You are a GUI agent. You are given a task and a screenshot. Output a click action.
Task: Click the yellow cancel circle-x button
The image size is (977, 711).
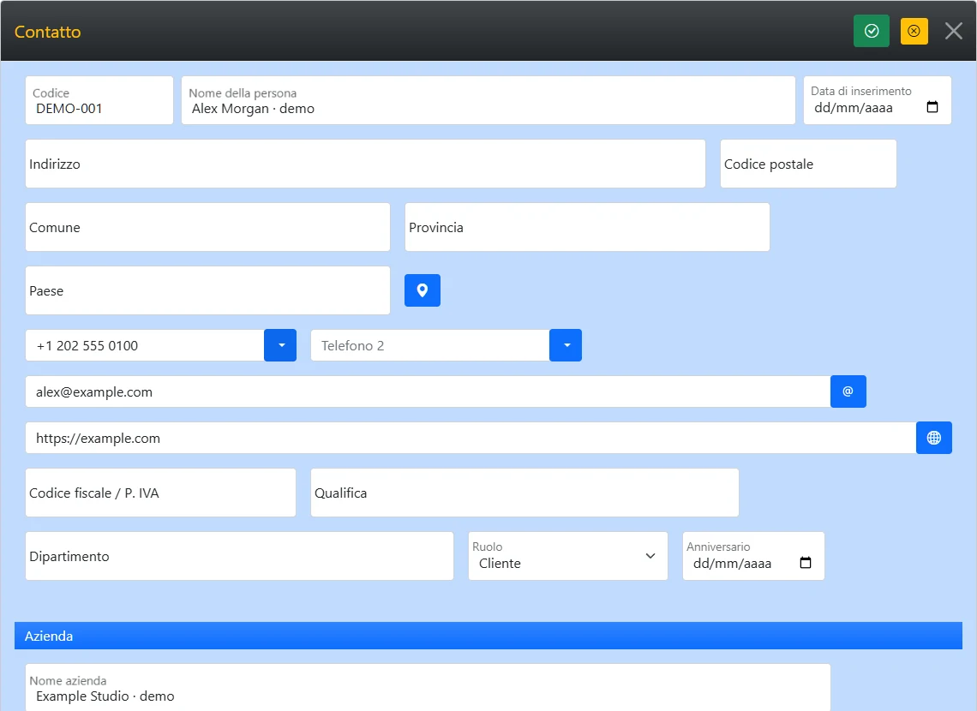(914, 31)
